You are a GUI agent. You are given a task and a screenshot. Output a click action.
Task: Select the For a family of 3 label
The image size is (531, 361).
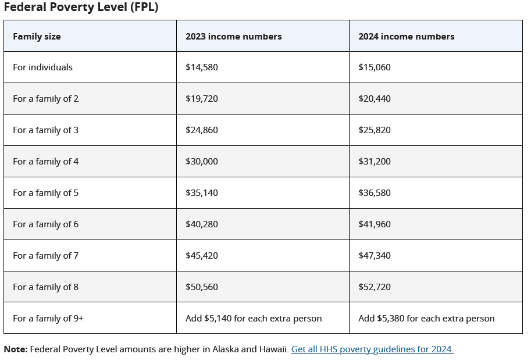pos(45,130)
